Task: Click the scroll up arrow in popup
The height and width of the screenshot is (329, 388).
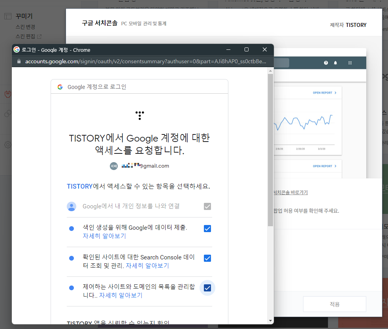Action: point(270,71)
